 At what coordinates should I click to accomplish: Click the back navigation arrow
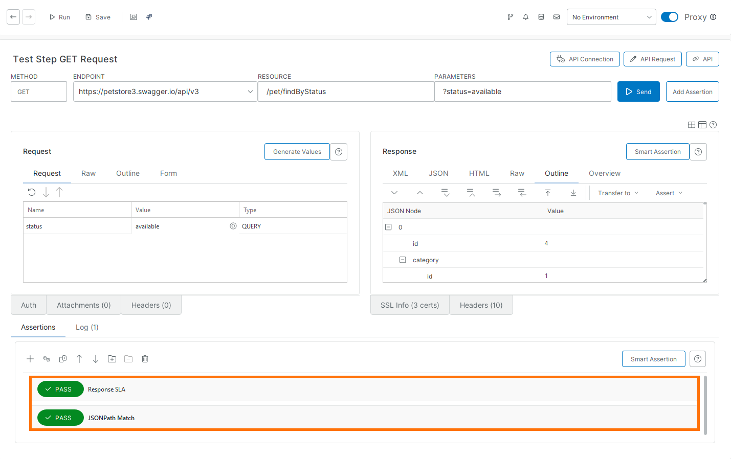pyautogui.click(x=13, y=17)
